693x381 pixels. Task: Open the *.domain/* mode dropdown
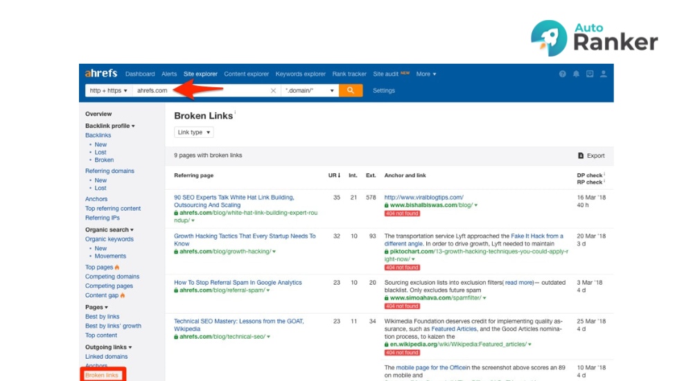coord(309,90)
